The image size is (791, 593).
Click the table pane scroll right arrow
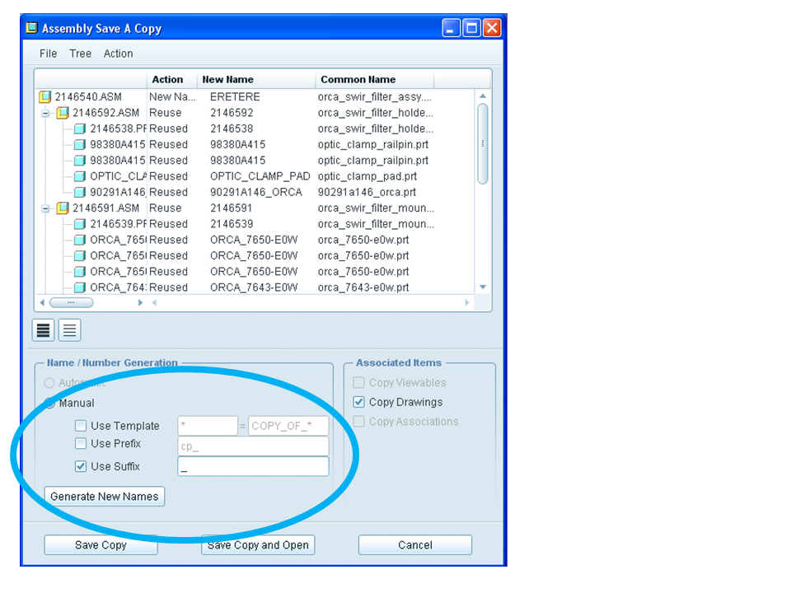click(467, 302)
